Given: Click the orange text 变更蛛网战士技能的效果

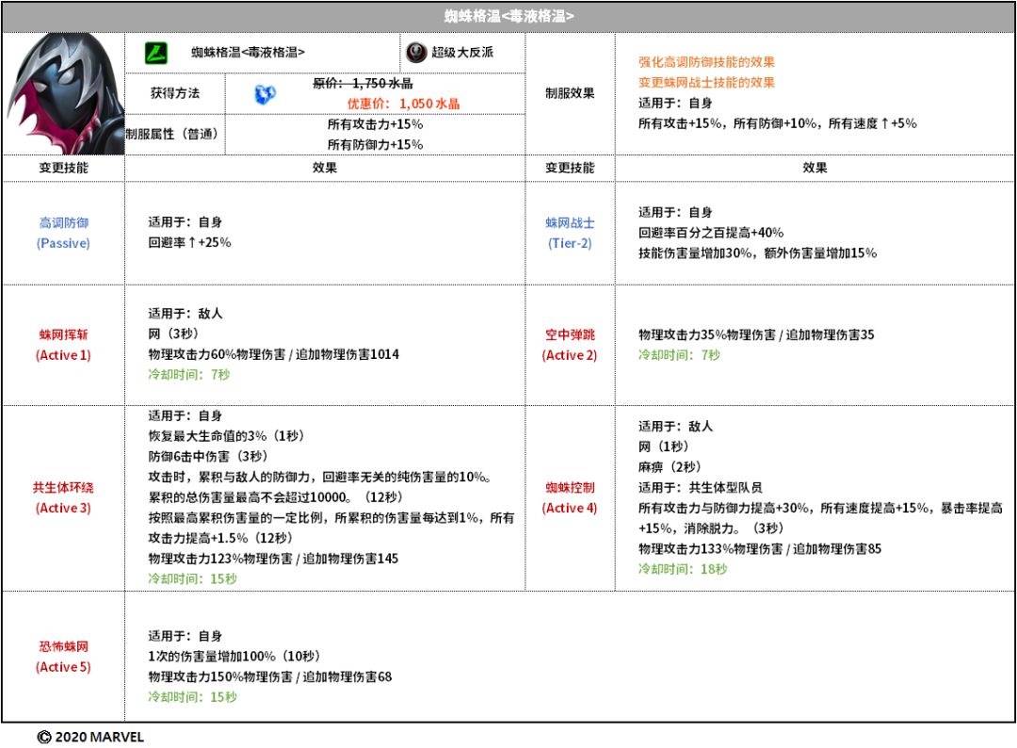Looking at the screenshot, I should pos(706,82).
